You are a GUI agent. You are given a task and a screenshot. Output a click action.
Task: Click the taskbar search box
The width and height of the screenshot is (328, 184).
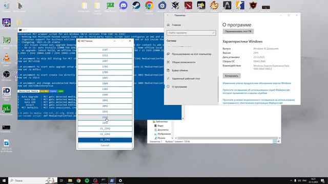33,180
